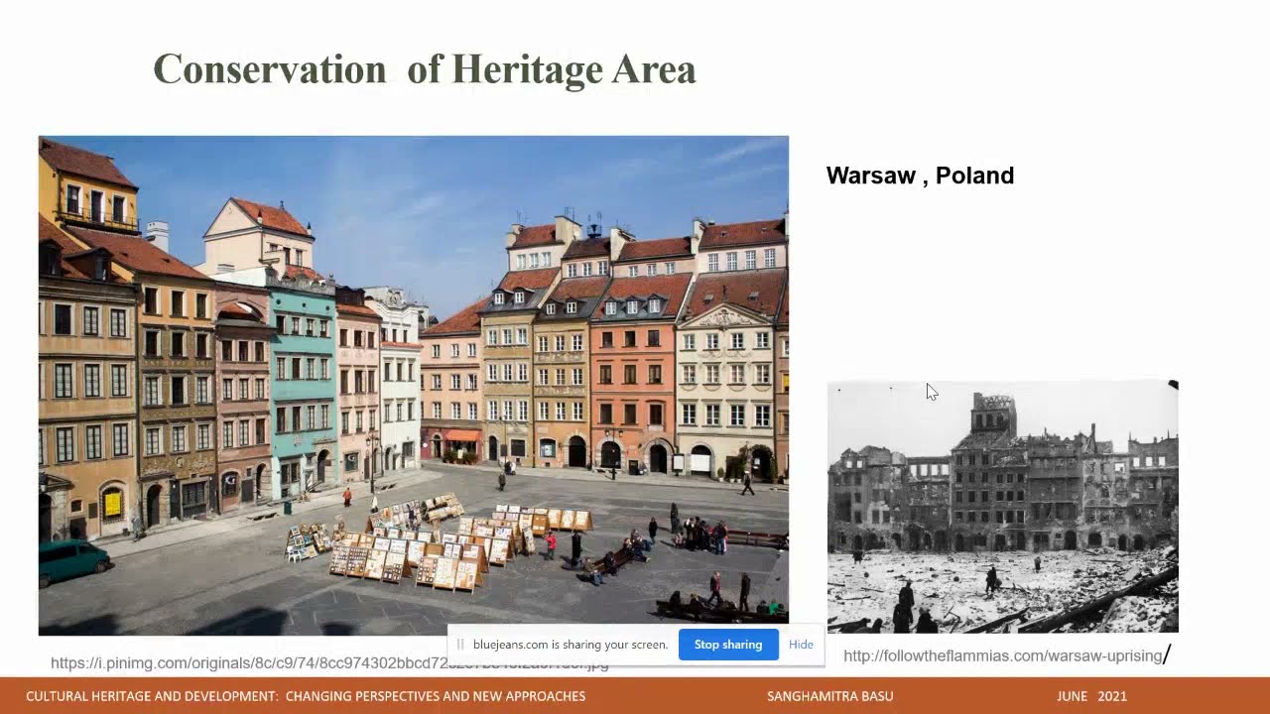
Task: Click the Conservation of Heritage Area title
Action: click(x=425, y=69)
